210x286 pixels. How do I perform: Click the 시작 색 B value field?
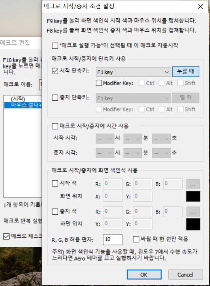(173, 184)
